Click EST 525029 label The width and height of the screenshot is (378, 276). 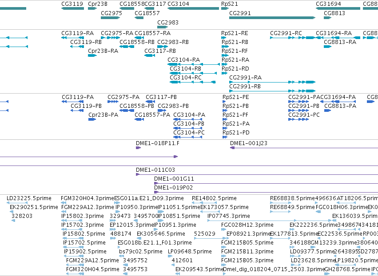(x=205, y=234)
